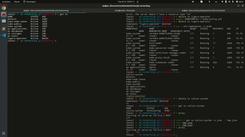The image size is (245, 137).
Task: Click the 'get ns' command in left pane
Action: tap(64, 14)
